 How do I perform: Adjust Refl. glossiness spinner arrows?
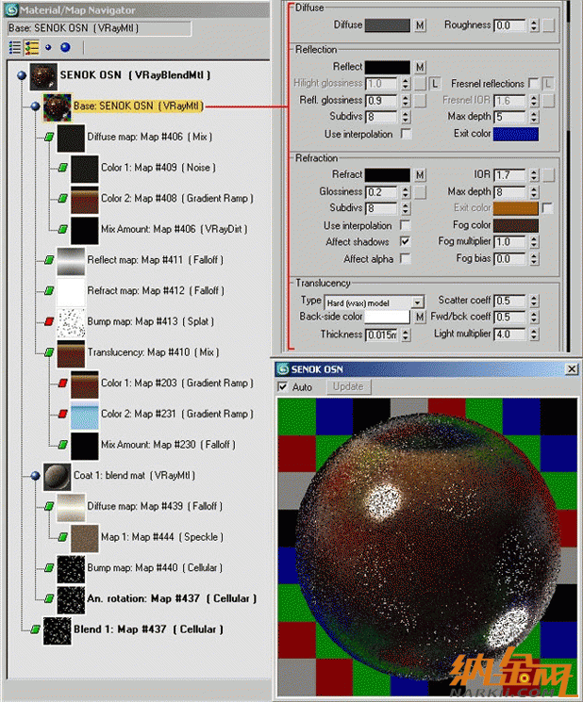(x=406, y=101)
